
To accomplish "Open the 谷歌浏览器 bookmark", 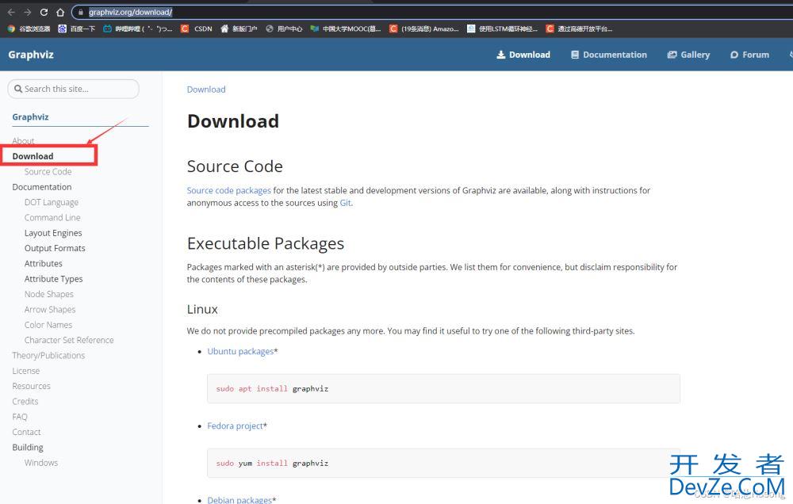I will pos(29,29).
